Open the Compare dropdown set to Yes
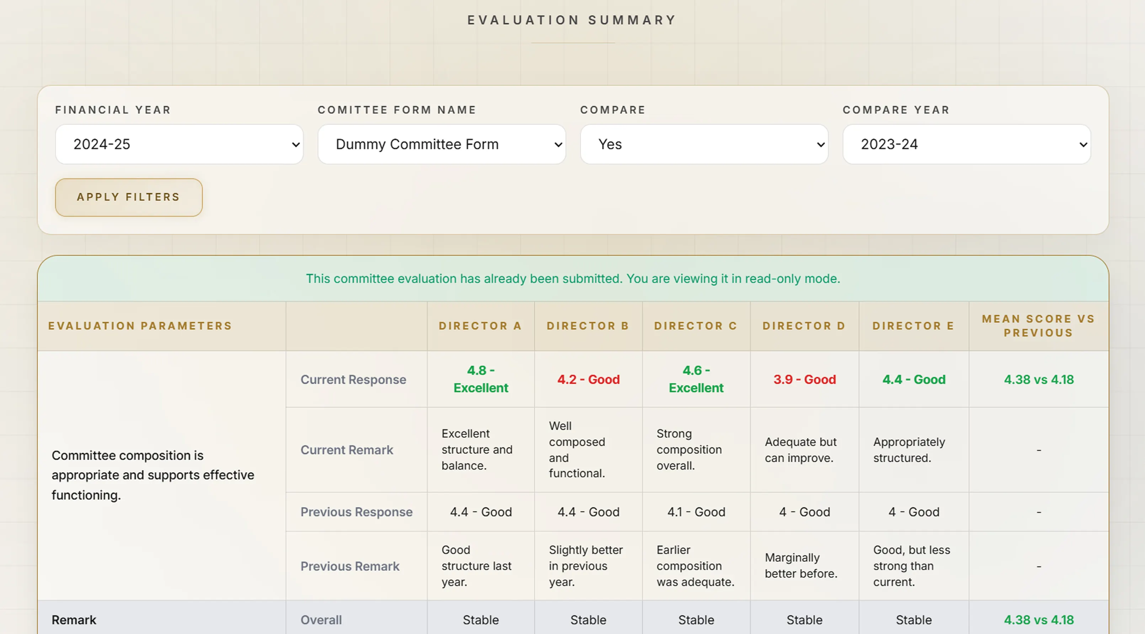The height and width of the screenshot is (634, 1145). [704, 144]
